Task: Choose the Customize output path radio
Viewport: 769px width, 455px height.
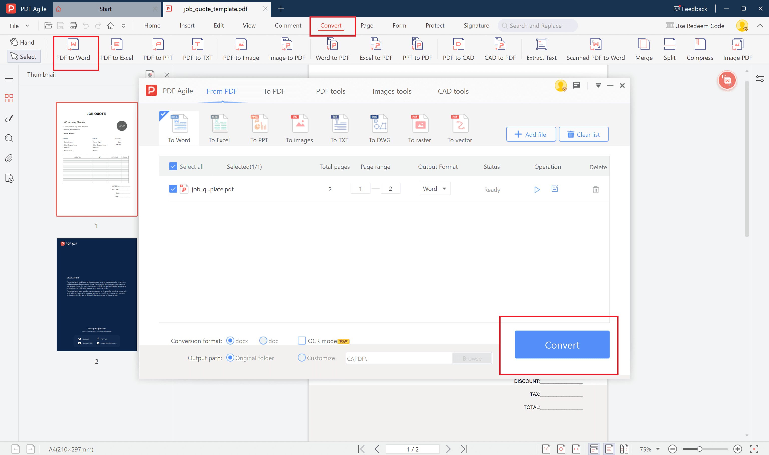Action: tap(301, 358)
